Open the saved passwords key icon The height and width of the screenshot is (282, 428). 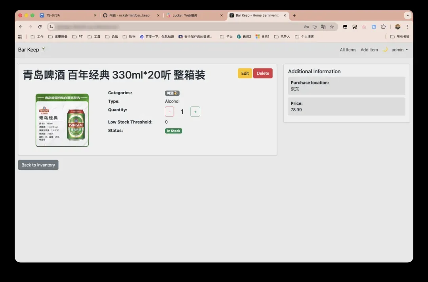pos(306,27)
